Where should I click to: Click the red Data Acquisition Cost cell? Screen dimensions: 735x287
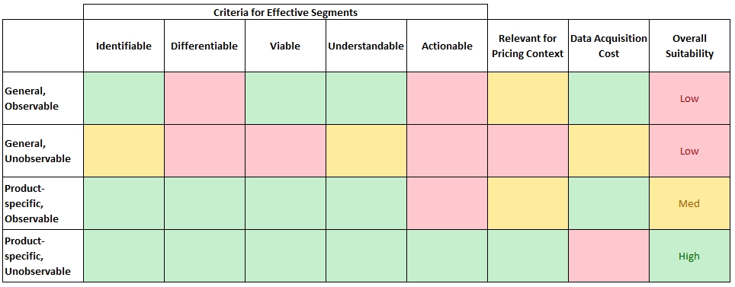[x=609, y=256]
